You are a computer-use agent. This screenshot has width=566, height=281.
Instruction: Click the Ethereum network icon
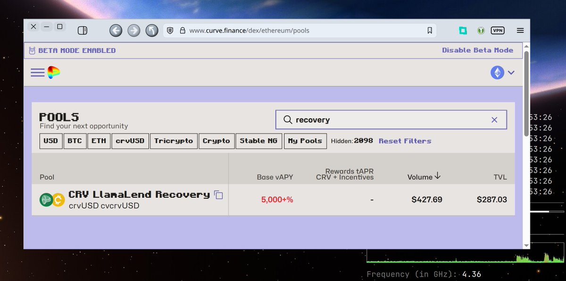(497, 72)
